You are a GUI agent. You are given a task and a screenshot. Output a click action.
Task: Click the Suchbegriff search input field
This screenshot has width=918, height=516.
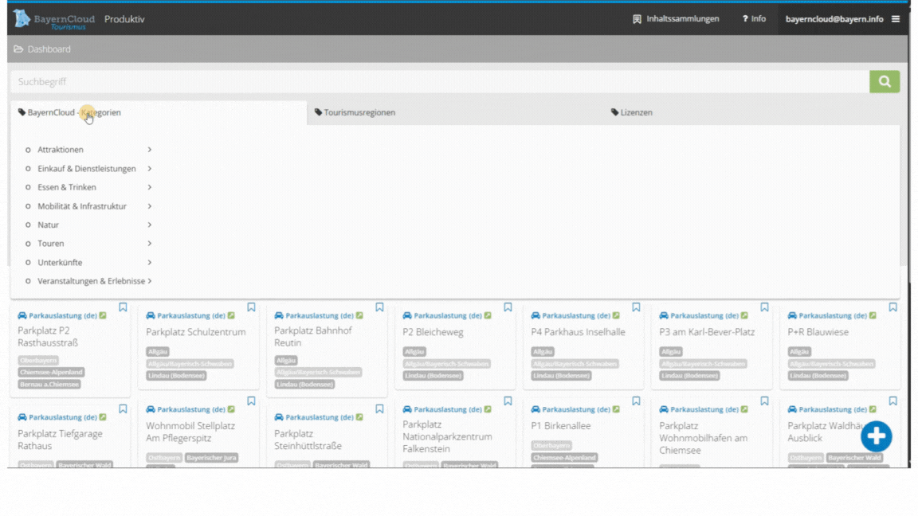(x=440, y=82)
